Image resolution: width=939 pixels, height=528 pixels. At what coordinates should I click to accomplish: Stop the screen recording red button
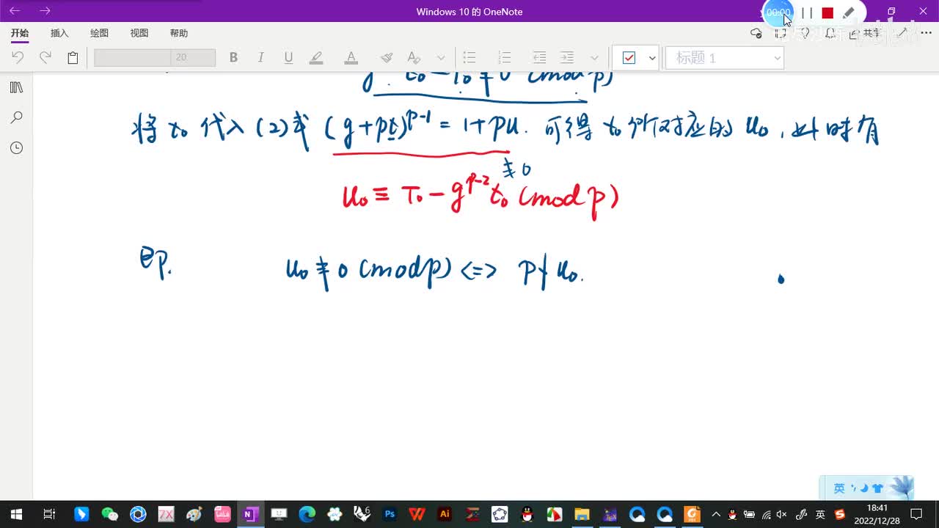(x=827, y=12)
